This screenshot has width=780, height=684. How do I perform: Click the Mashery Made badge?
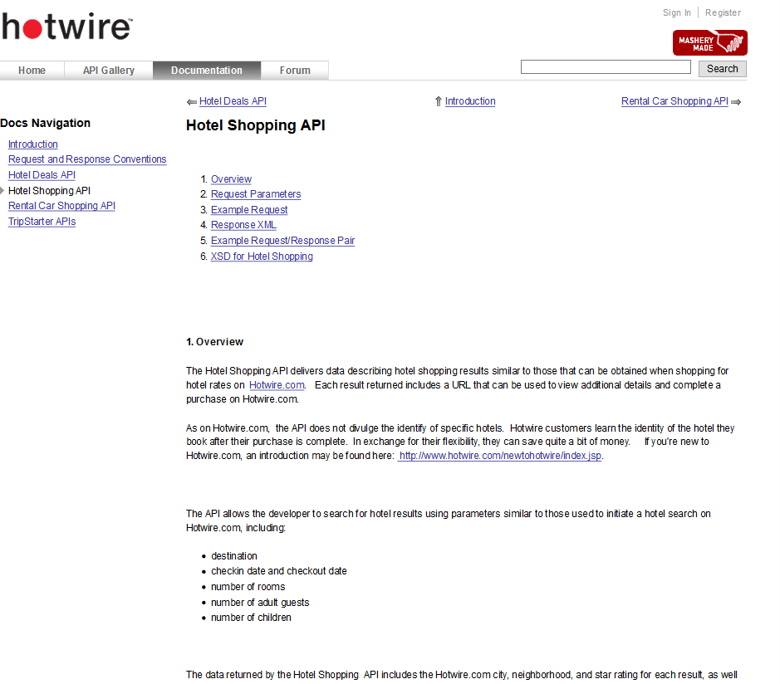click(710, 43)
